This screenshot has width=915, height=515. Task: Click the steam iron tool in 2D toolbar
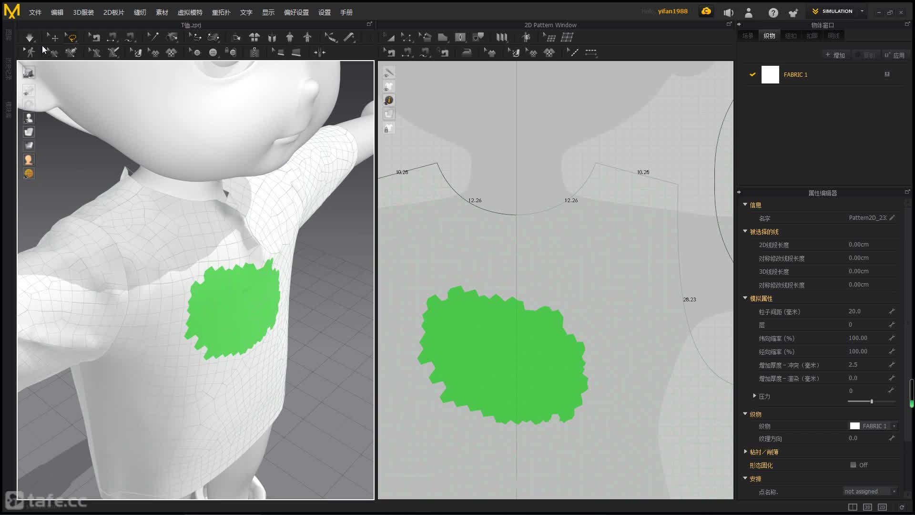(x=467, y=52)
